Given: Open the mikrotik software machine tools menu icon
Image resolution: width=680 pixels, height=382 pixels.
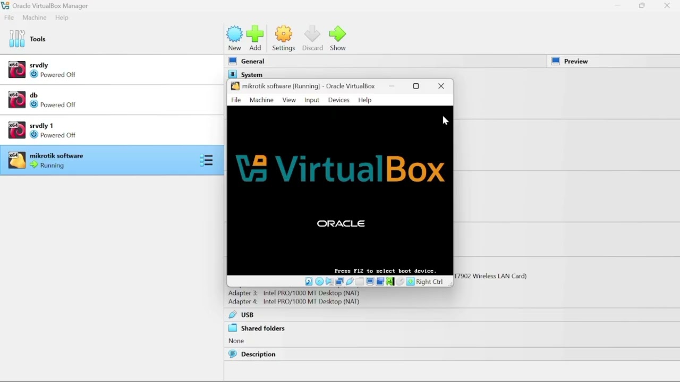Looking at the screenshot, I should coord(206,160).
